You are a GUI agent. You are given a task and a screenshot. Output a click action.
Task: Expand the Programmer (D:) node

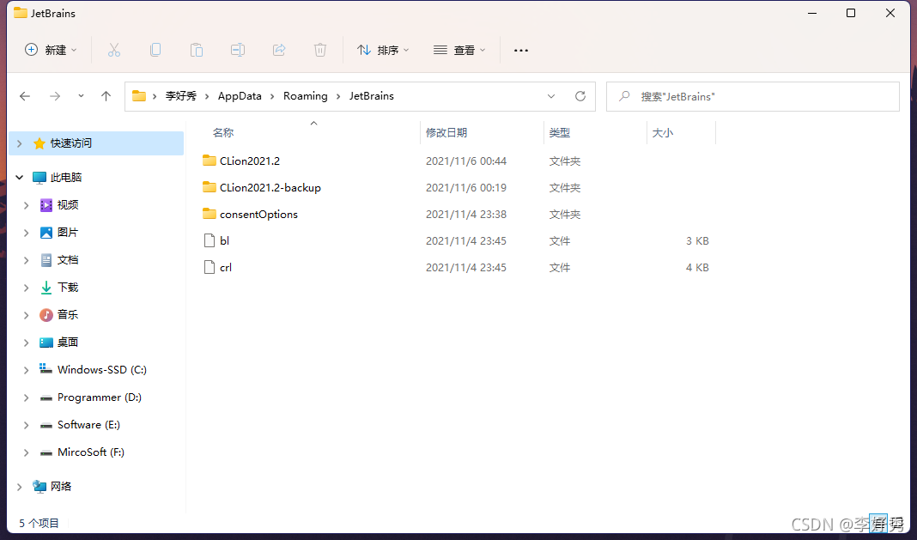pos(27,397)
